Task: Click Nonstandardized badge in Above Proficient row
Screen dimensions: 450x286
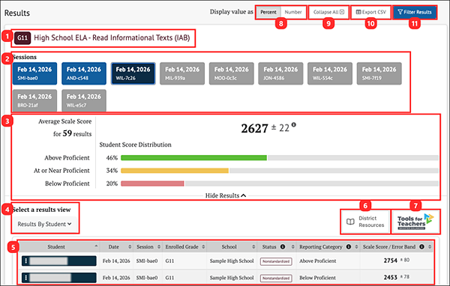Action: coord(276,261)
